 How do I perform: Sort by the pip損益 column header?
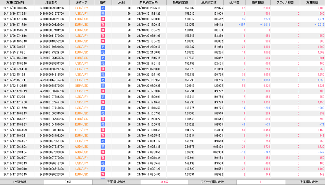click(235, 3)
